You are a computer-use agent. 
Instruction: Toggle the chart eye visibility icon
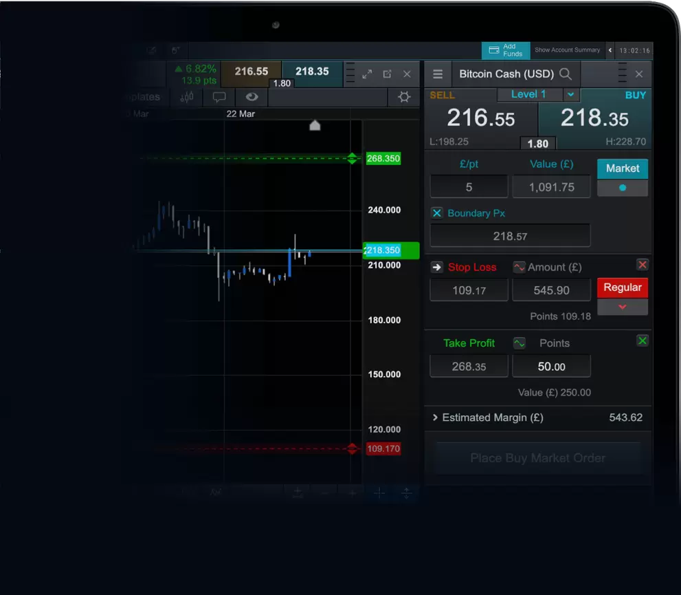tap(252, 98)
